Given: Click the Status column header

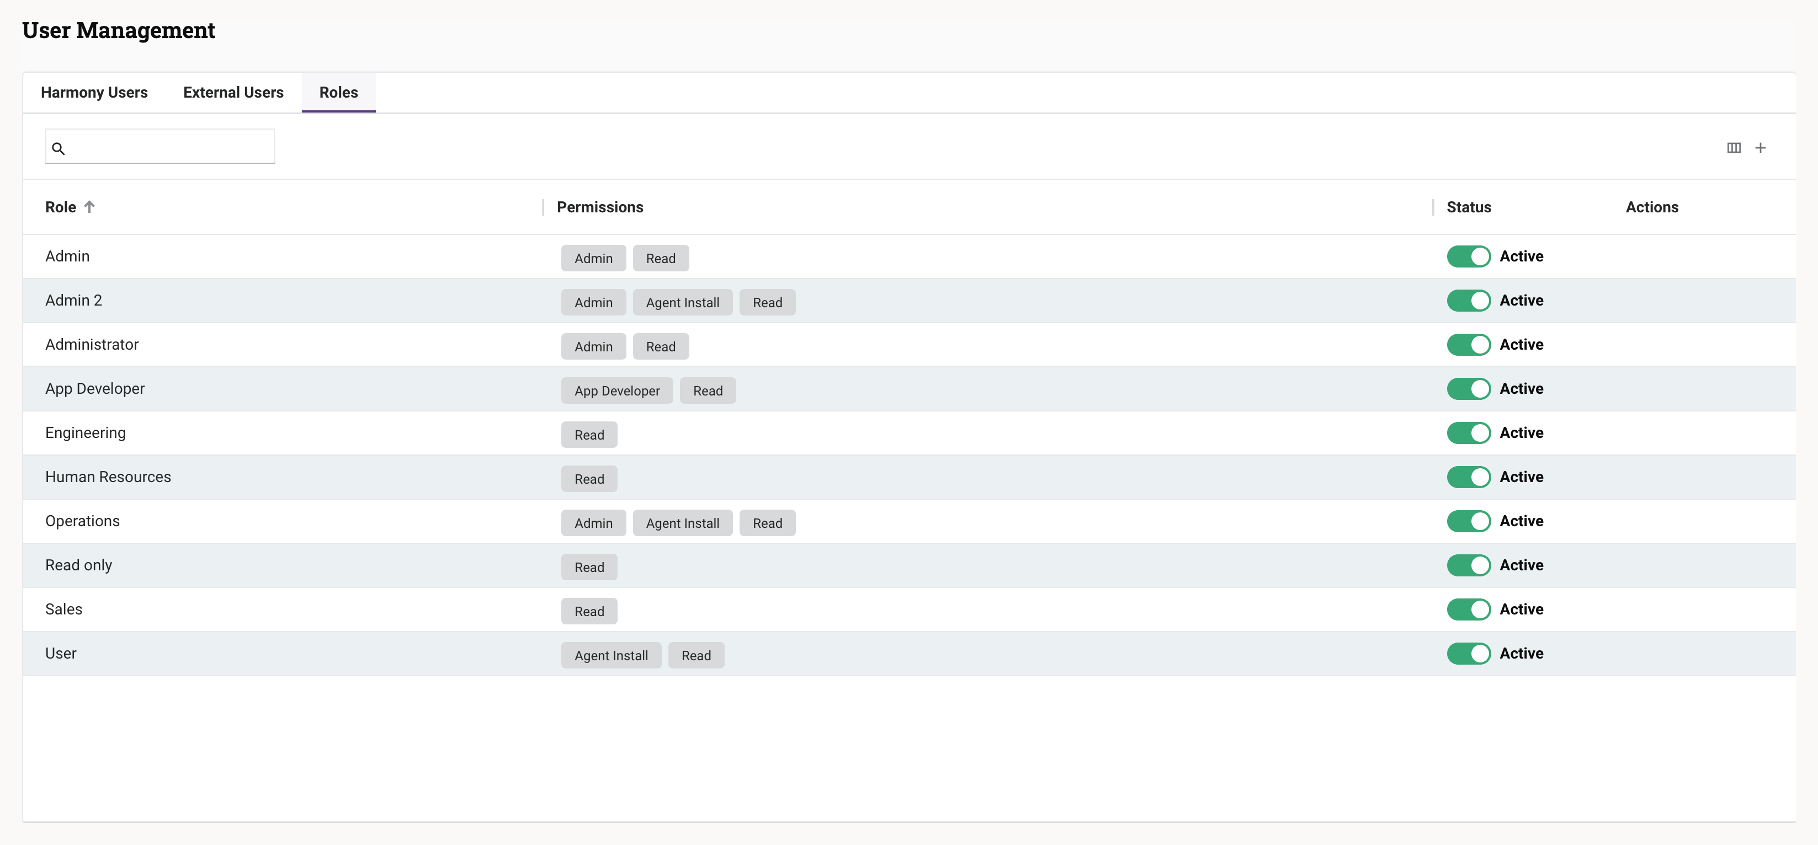Looking at the screenshot, I should coord(1468,207).
